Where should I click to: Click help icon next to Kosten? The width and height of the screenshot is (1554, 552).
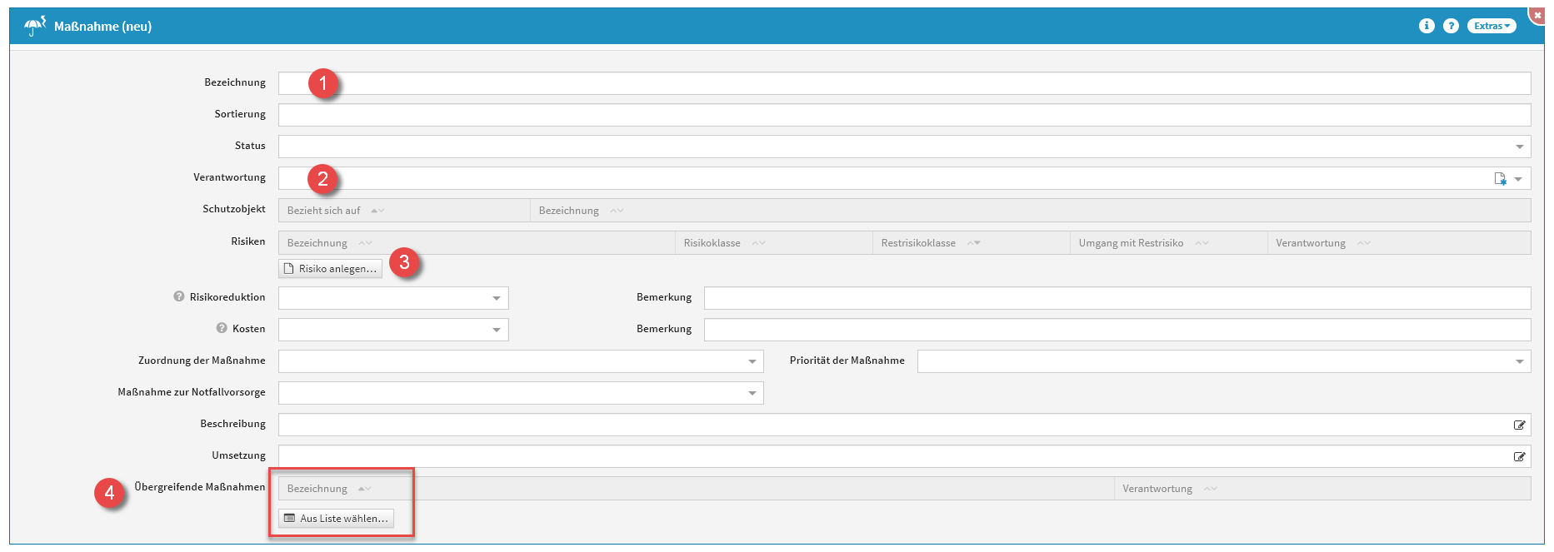(x=222, y=329)
